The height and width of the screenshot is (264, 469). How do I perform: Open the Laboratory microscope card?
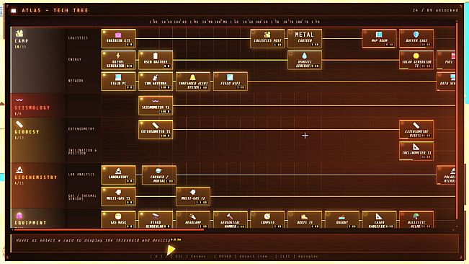tap(118, 175)
